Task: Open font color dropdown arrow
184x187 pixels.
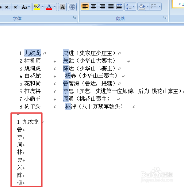Action: (x=55, y=7)
